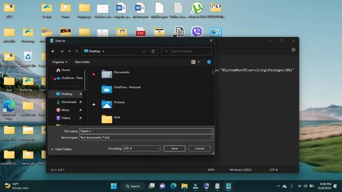
Task: Click Ln 1, Col 1 status text
Action: click(58, 170)
